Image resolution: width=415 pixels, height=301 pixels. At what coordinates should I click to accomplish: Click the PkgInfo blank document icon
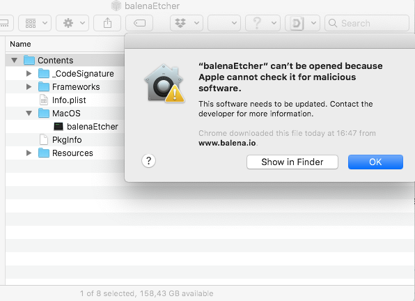[44, 139]
